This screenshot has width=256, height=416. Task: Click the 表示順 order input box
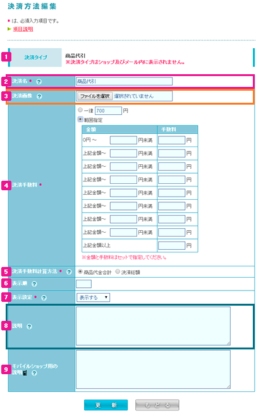coord(83,284)
